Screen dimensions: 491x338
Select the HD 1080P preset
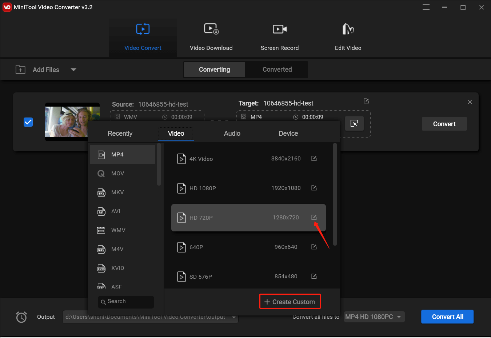coord(248,188)
